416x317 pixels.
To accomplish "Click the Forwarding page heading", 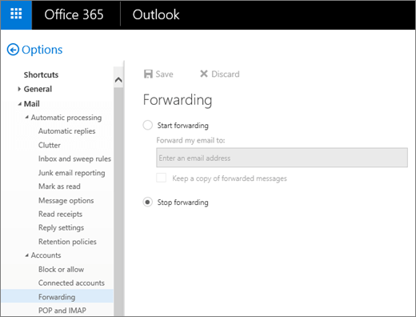I will coord(178,100).
